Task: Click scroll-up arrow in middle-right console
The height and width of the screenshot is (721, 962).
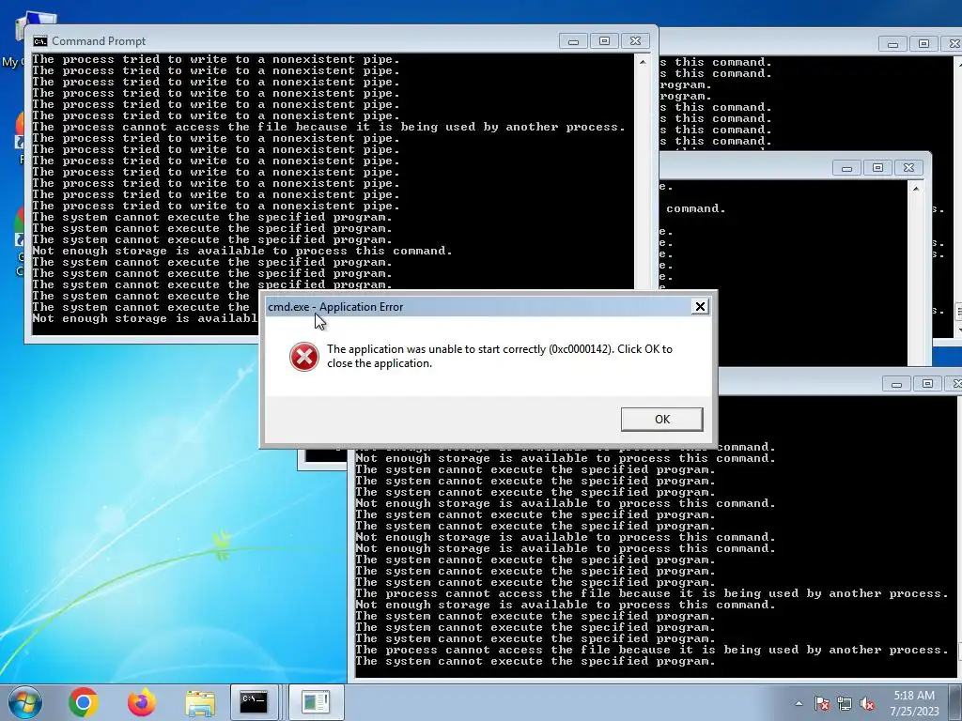Action: pyautogui.click(x=915, y=189)
